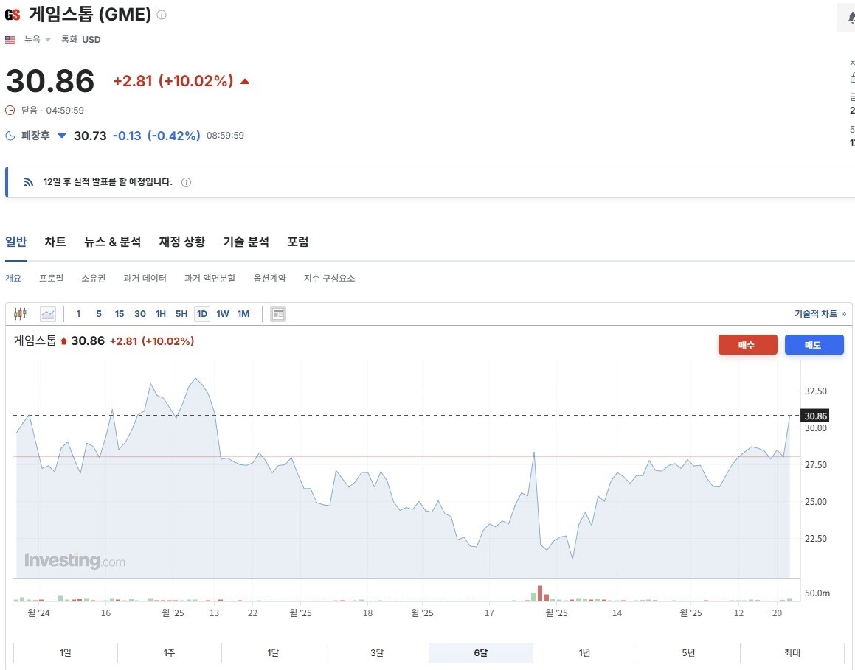Switch chart to candlestick view
The height and width of the screenshot is (670, 855).
(20, 314)
